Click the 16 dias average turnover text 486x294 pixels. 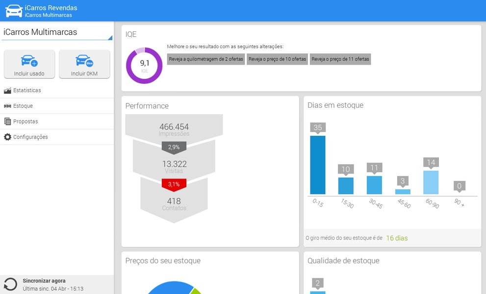[x=397, y=238]
